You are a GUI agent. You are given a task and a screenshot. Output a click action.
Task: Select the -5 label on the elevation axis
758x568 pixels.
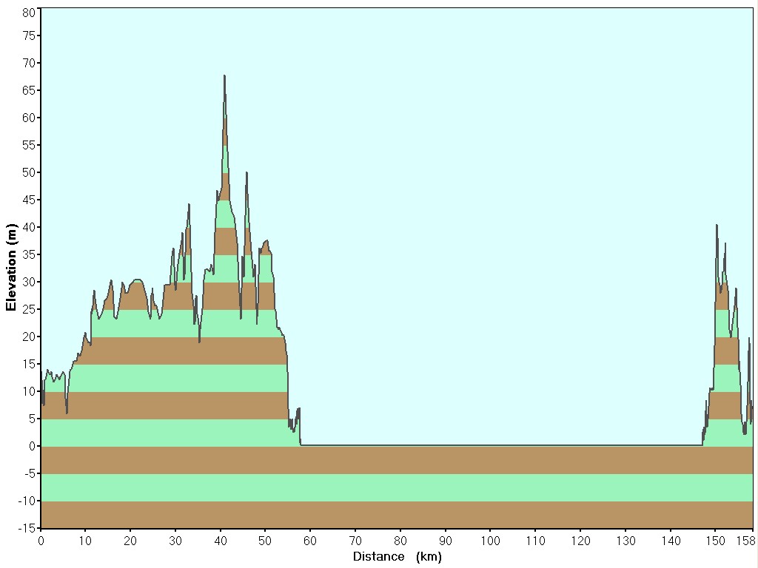[28, 473]
